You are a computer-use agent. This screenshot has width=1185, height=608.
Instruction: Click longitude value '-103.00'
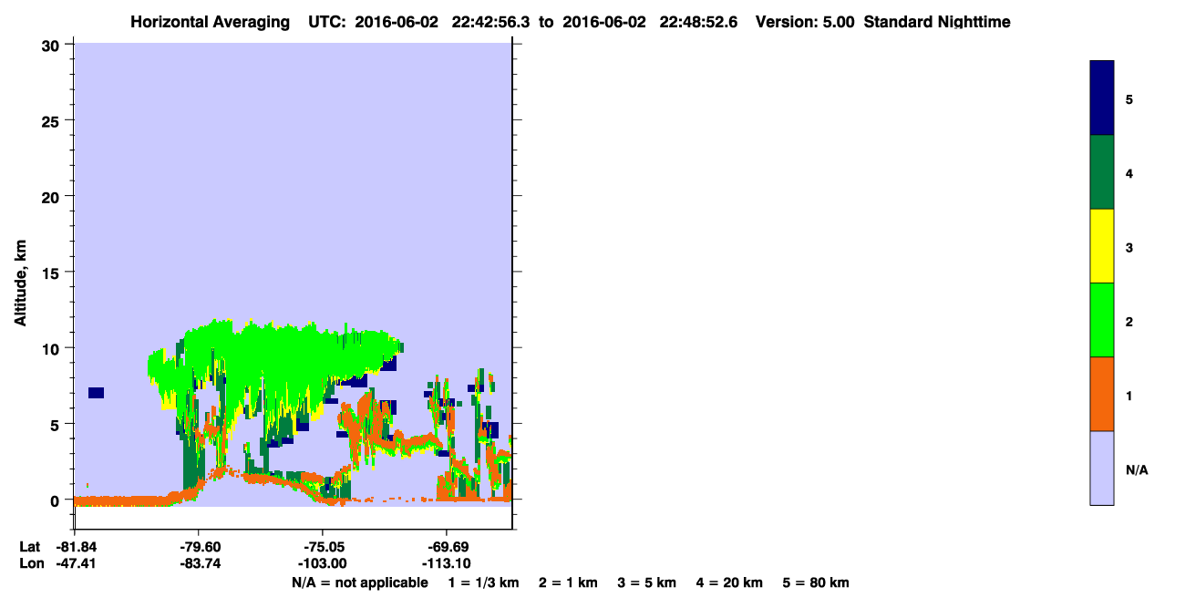[324, 563]
